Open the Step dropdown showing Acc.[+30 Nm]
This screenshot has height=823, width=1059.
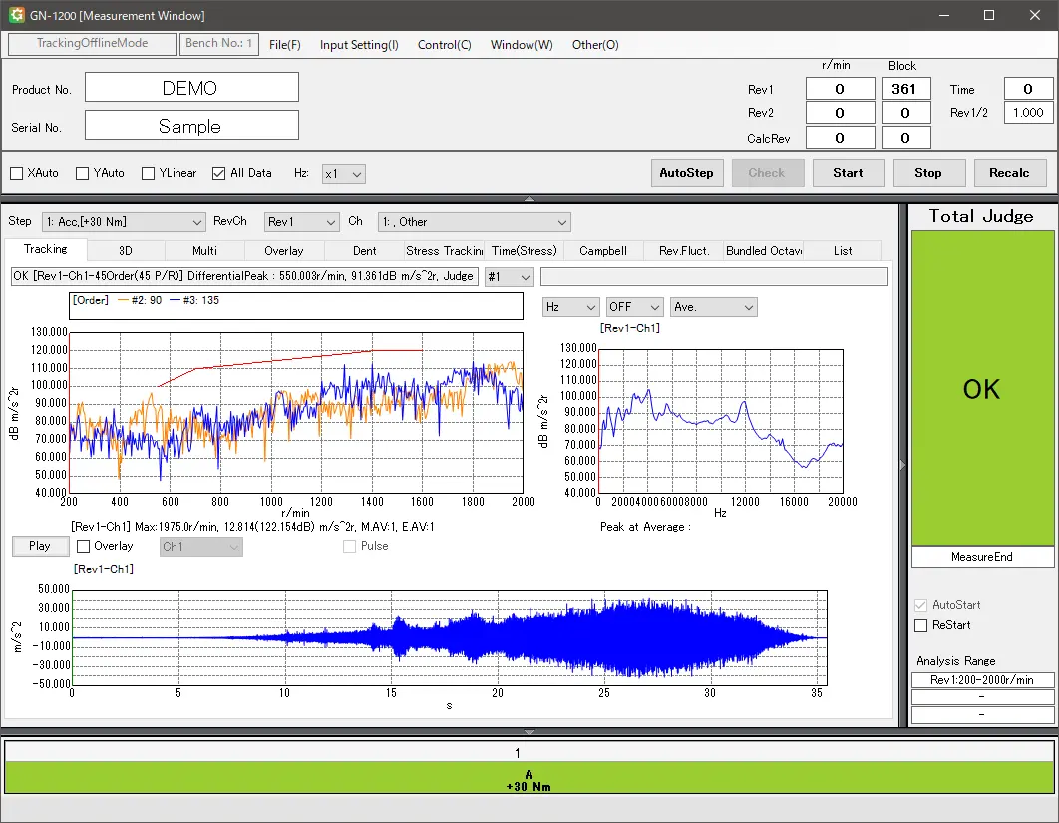pos(123,222)
